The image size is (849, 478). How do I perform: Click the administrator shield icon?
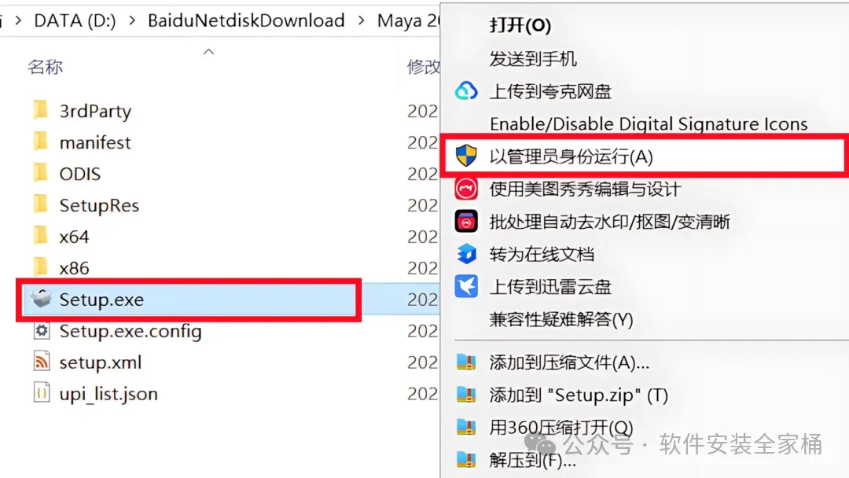465,156
